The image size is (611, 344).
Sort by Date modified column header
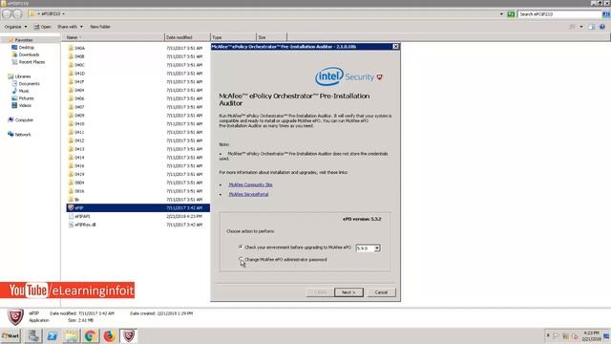click(187, 37)
